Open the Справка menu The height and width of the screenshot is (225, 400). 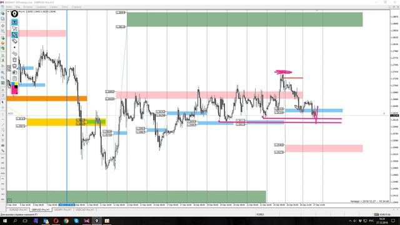point(76,7)
